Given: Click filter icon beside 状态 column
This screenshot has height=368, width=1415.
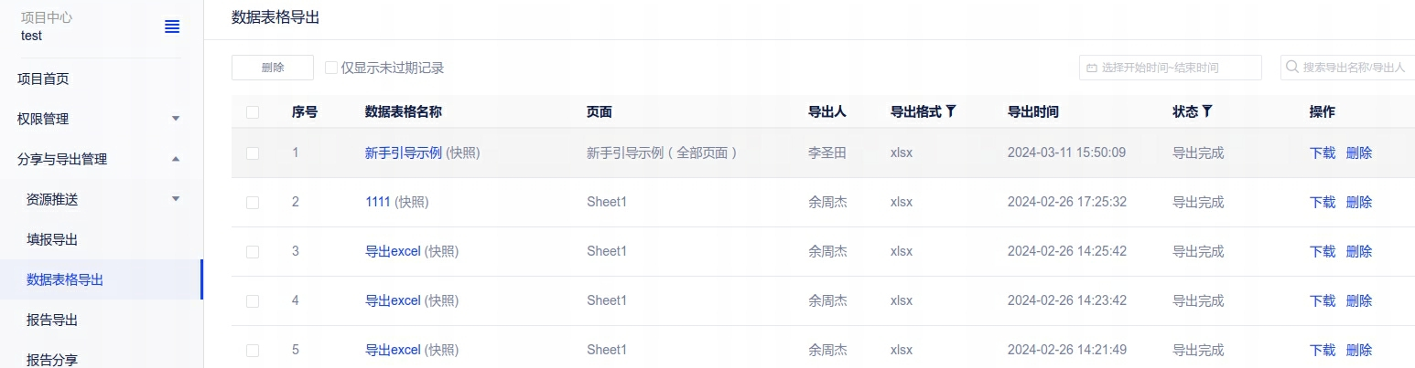Looking at the screenshot, I should pyautogui.click(x=1207, y=111).
